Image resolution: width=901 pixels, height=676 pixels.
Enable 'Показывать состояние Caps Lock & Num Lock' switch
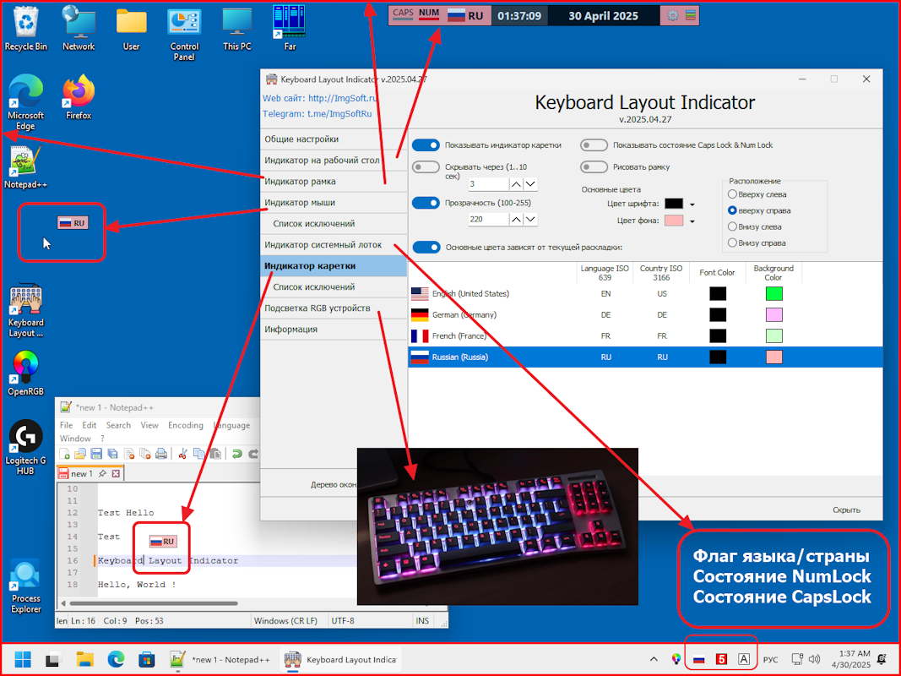point(594,145)
